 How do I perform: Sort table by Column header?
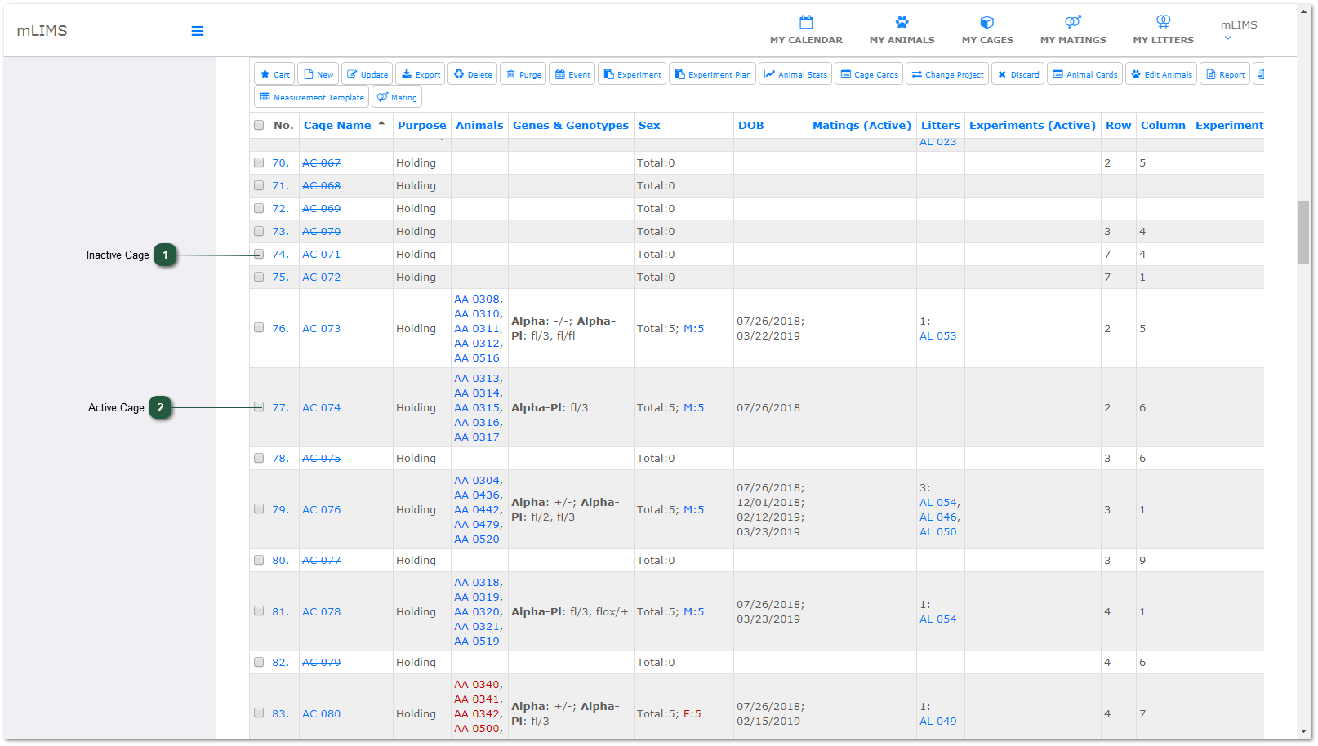point(1163,125)
